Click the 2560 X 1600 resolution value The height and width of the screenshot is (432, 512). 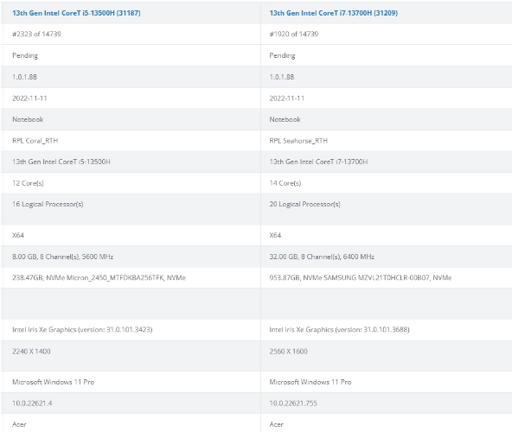[x=288, y=352]
